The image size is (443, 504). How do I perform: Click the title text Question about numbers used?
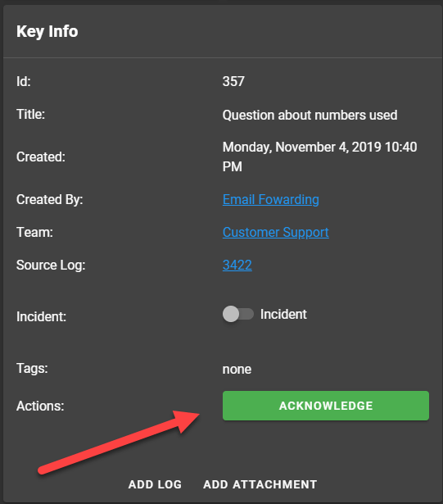pyautogui.click(x=310, y=115)
